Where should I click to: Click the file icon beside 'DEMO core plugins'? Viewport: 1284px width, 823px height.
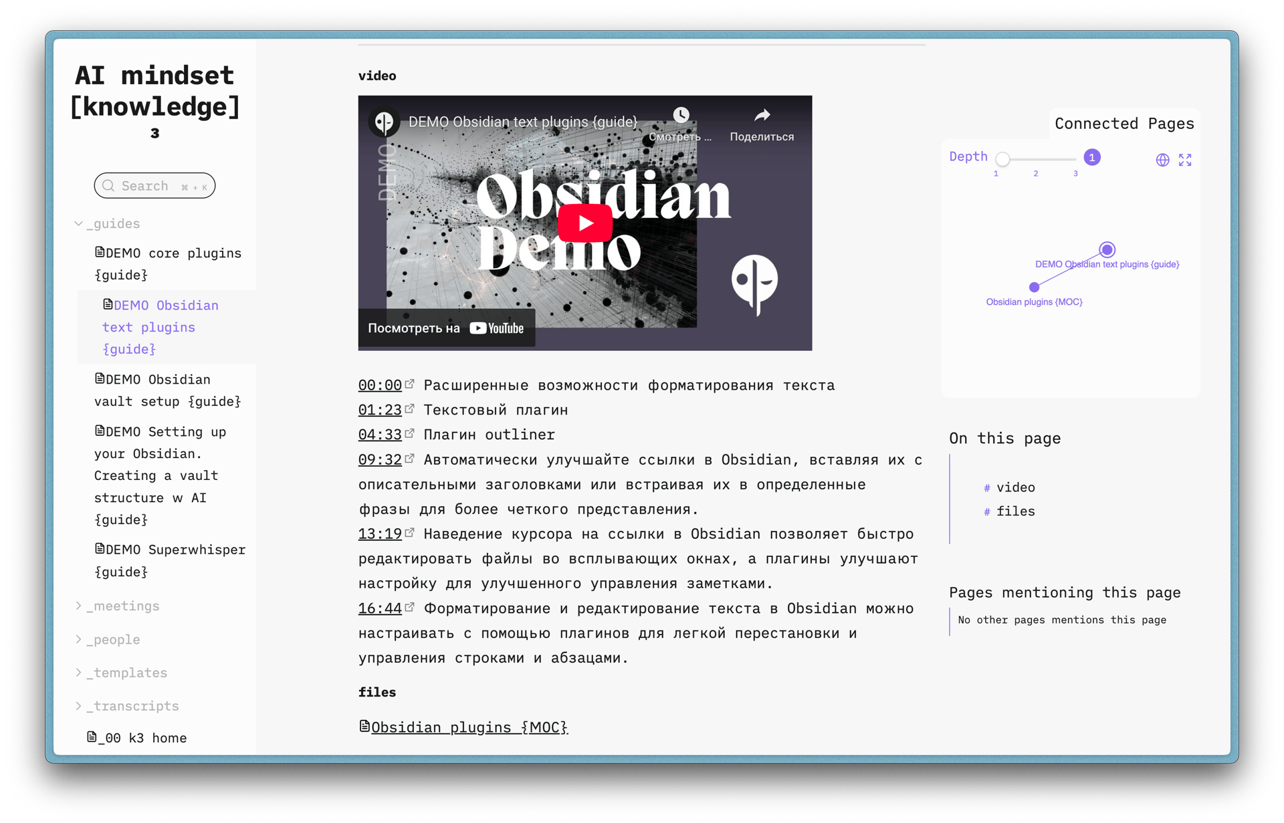tap(100, 252)
